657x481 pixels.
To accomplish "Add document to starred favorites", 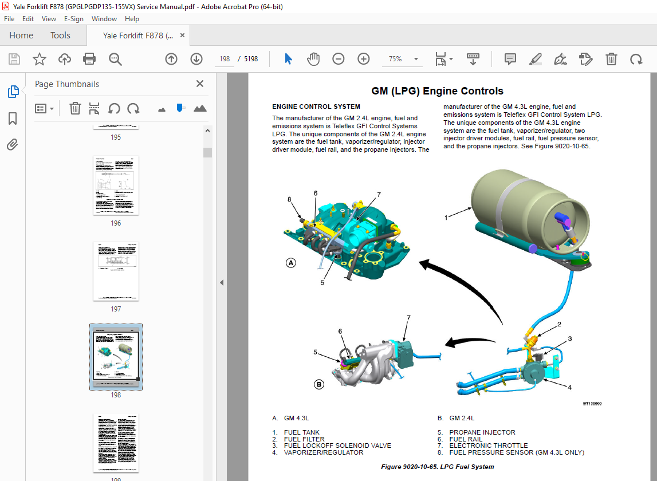I will click(40, 59).
